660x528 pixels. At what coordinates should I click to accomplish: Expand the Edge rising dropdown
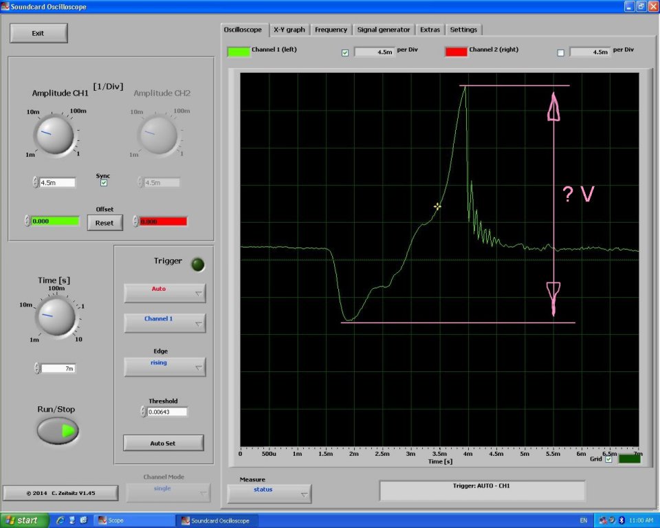click(164, 366)
